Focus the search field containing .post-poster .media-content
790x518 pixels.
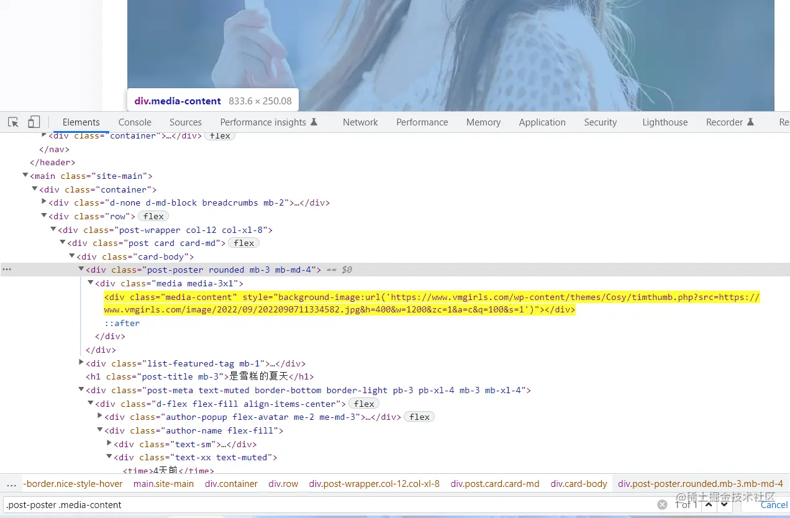(x=329, y=505)
